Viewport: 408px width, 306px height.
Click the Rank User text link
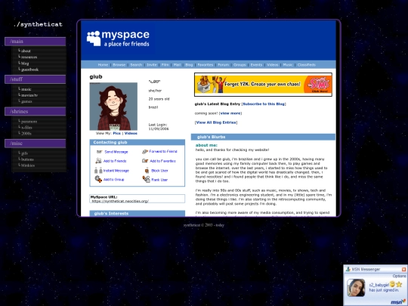(x=159, y=180)
